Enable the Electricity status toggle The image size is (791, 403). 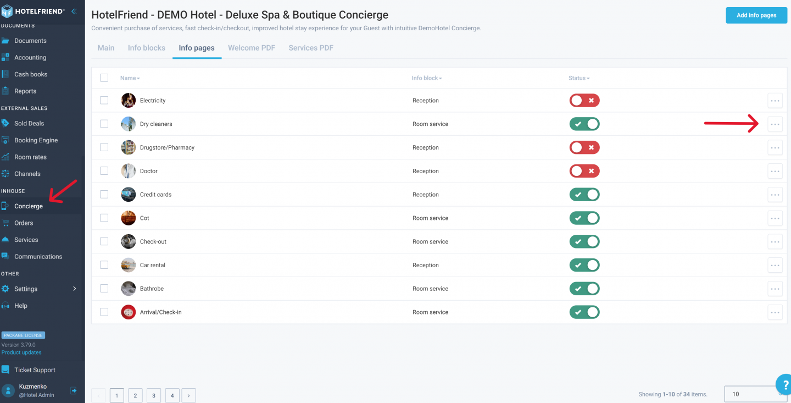click(584, 101)
